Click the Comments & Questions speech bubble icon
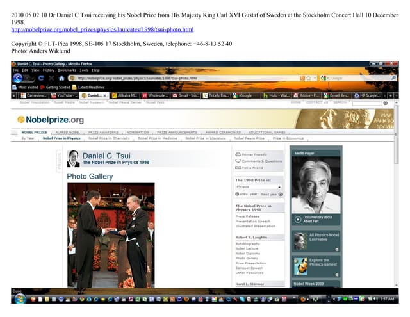This screenshot has width=410, height=317. tap(238, 161)
